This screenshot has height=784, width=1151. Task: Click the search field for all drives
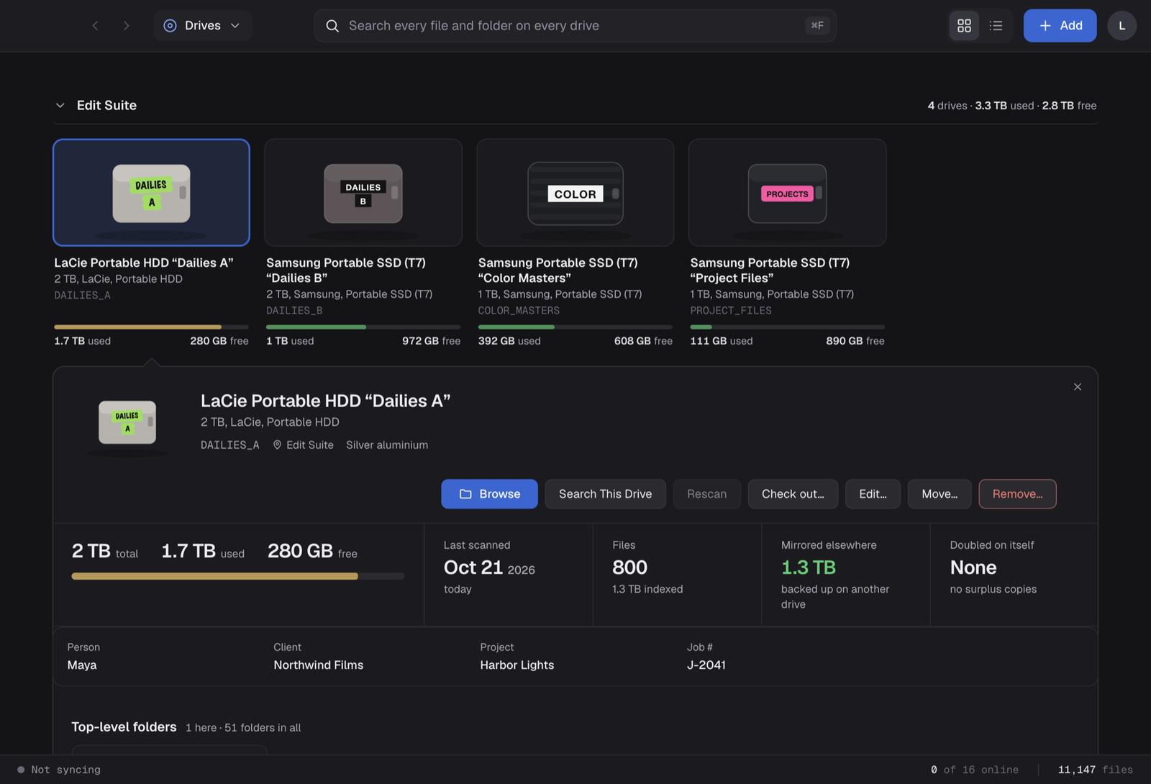[575, 26]
